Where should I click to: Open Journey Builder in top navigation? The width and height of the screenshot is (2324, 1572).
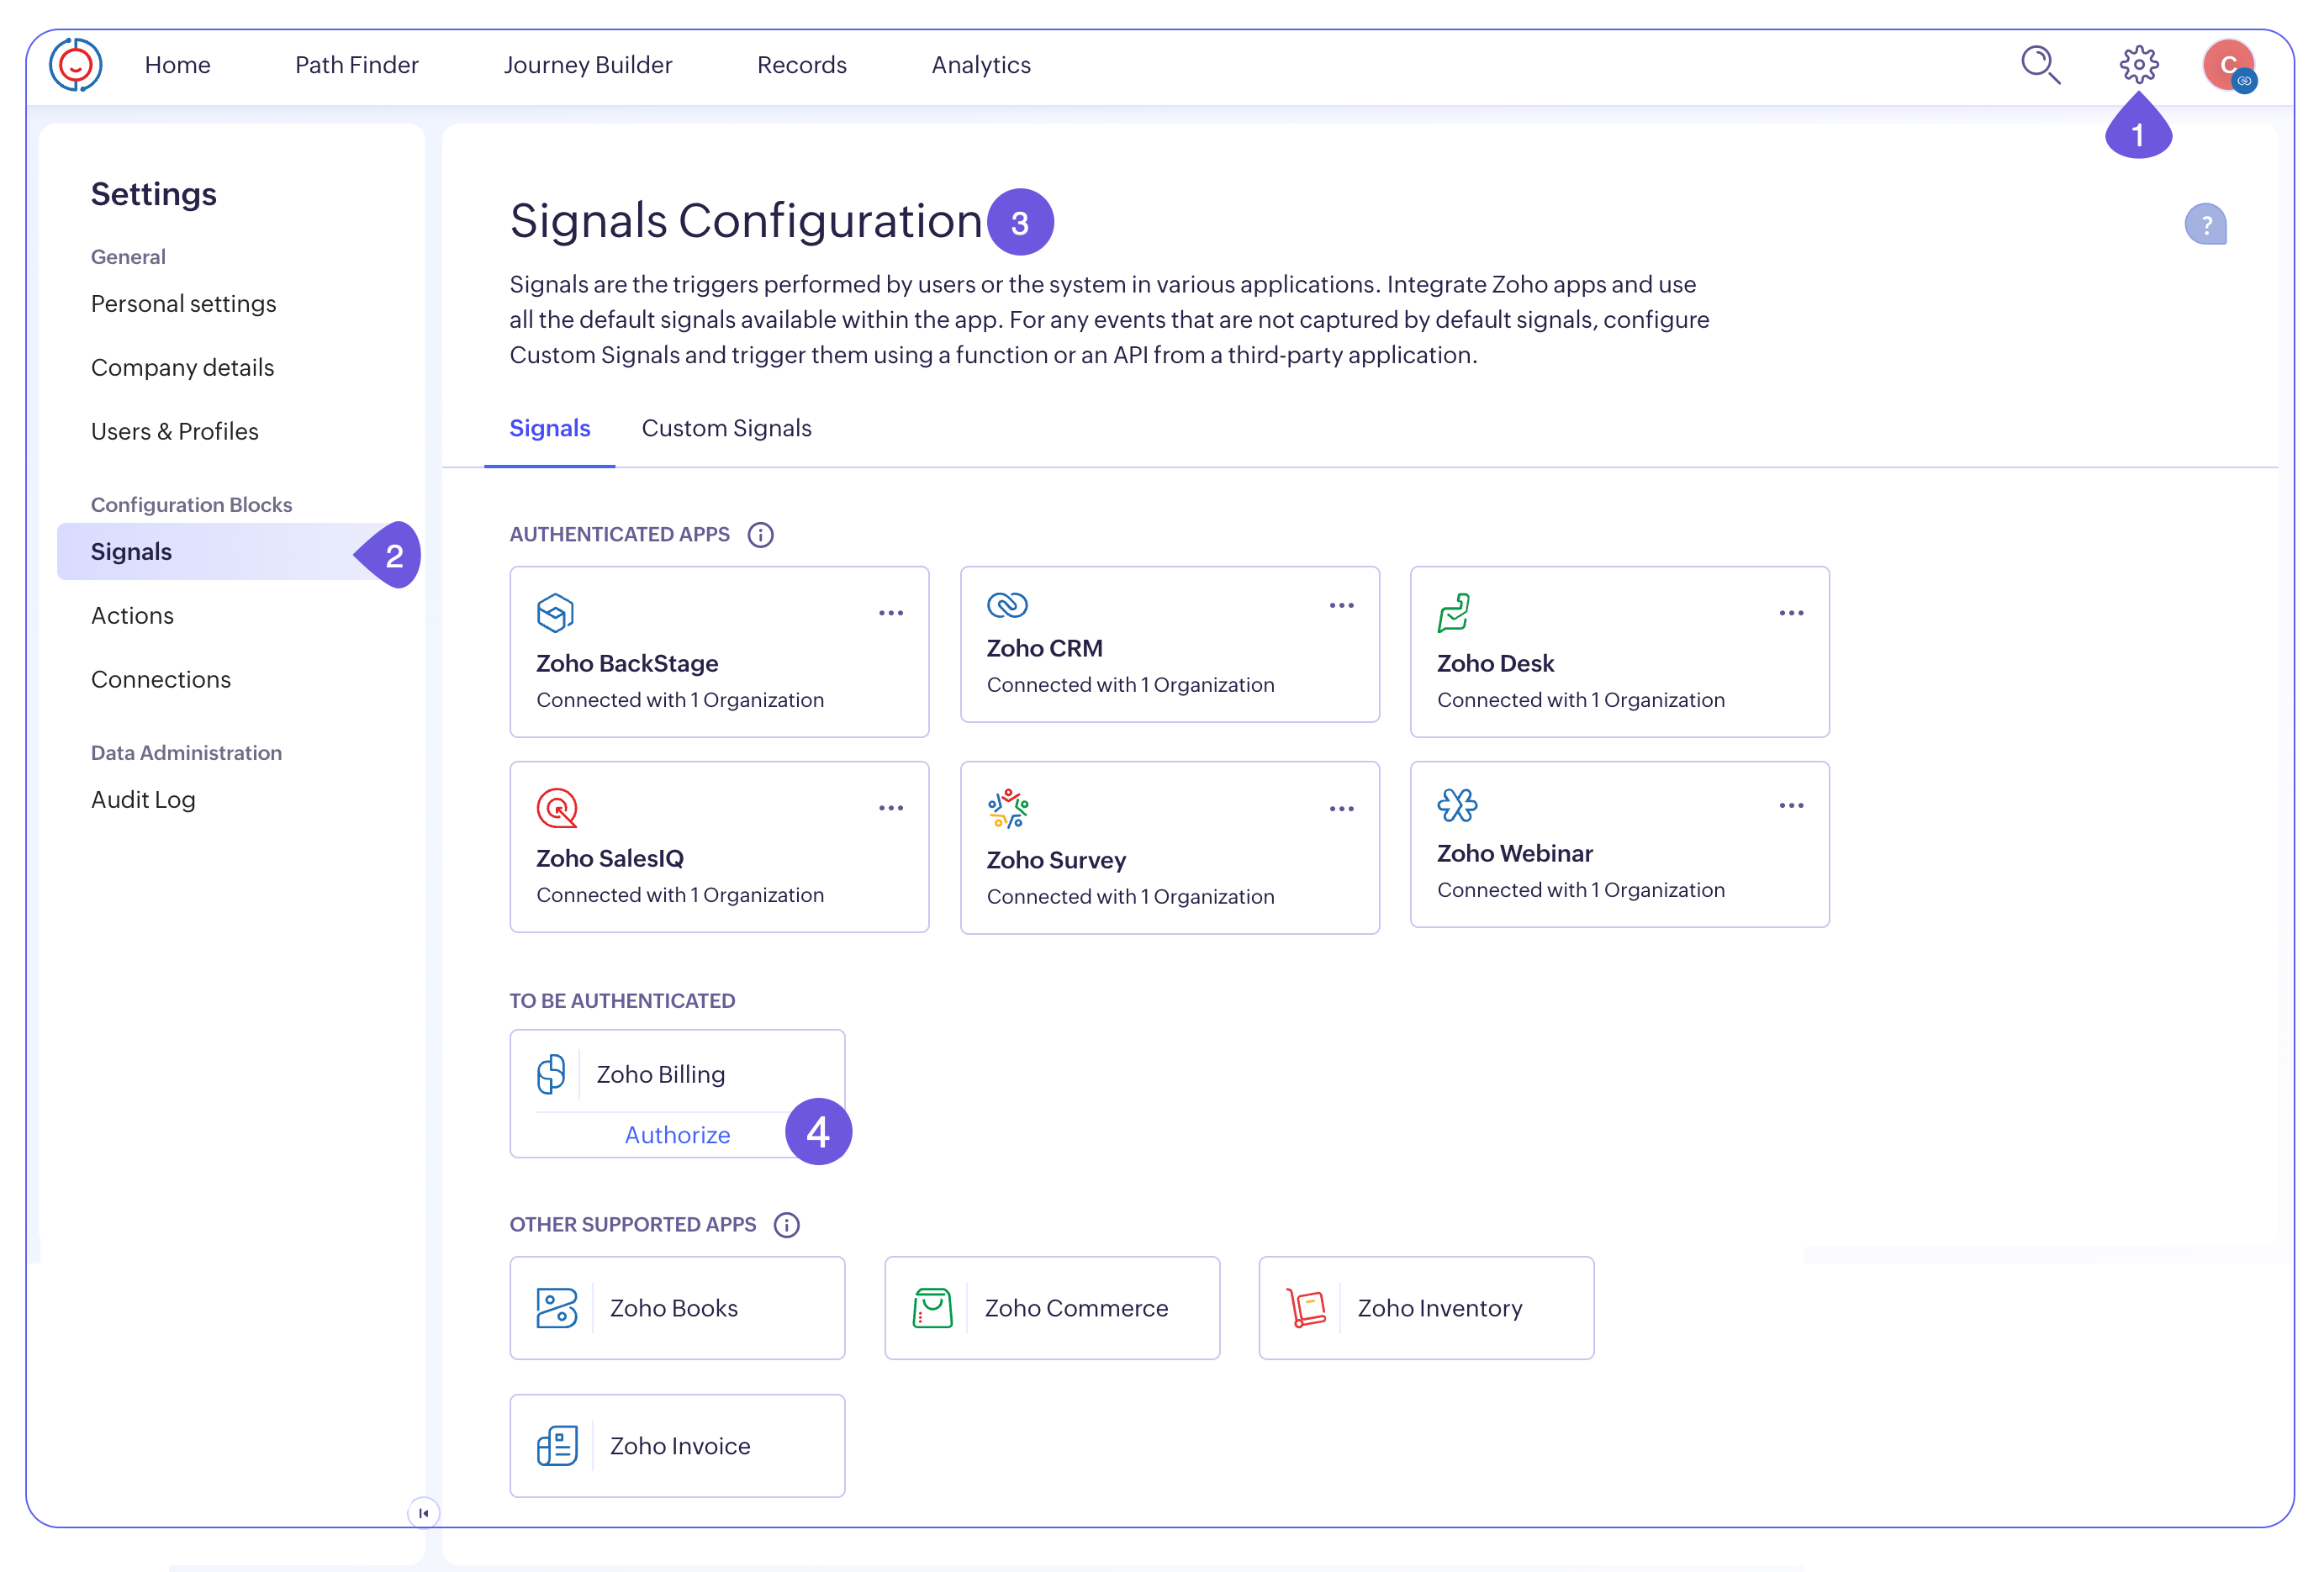[588, 65]
